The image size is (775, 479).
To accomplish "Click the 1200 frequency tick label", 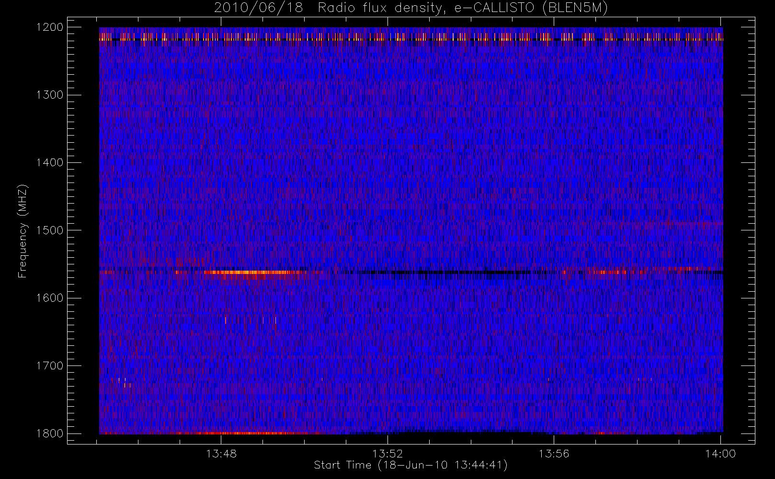I will [50, 27].
